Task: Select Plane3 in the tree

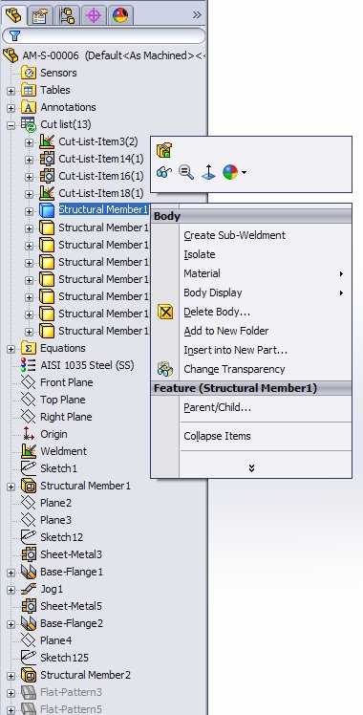Action: click(56, 520)
